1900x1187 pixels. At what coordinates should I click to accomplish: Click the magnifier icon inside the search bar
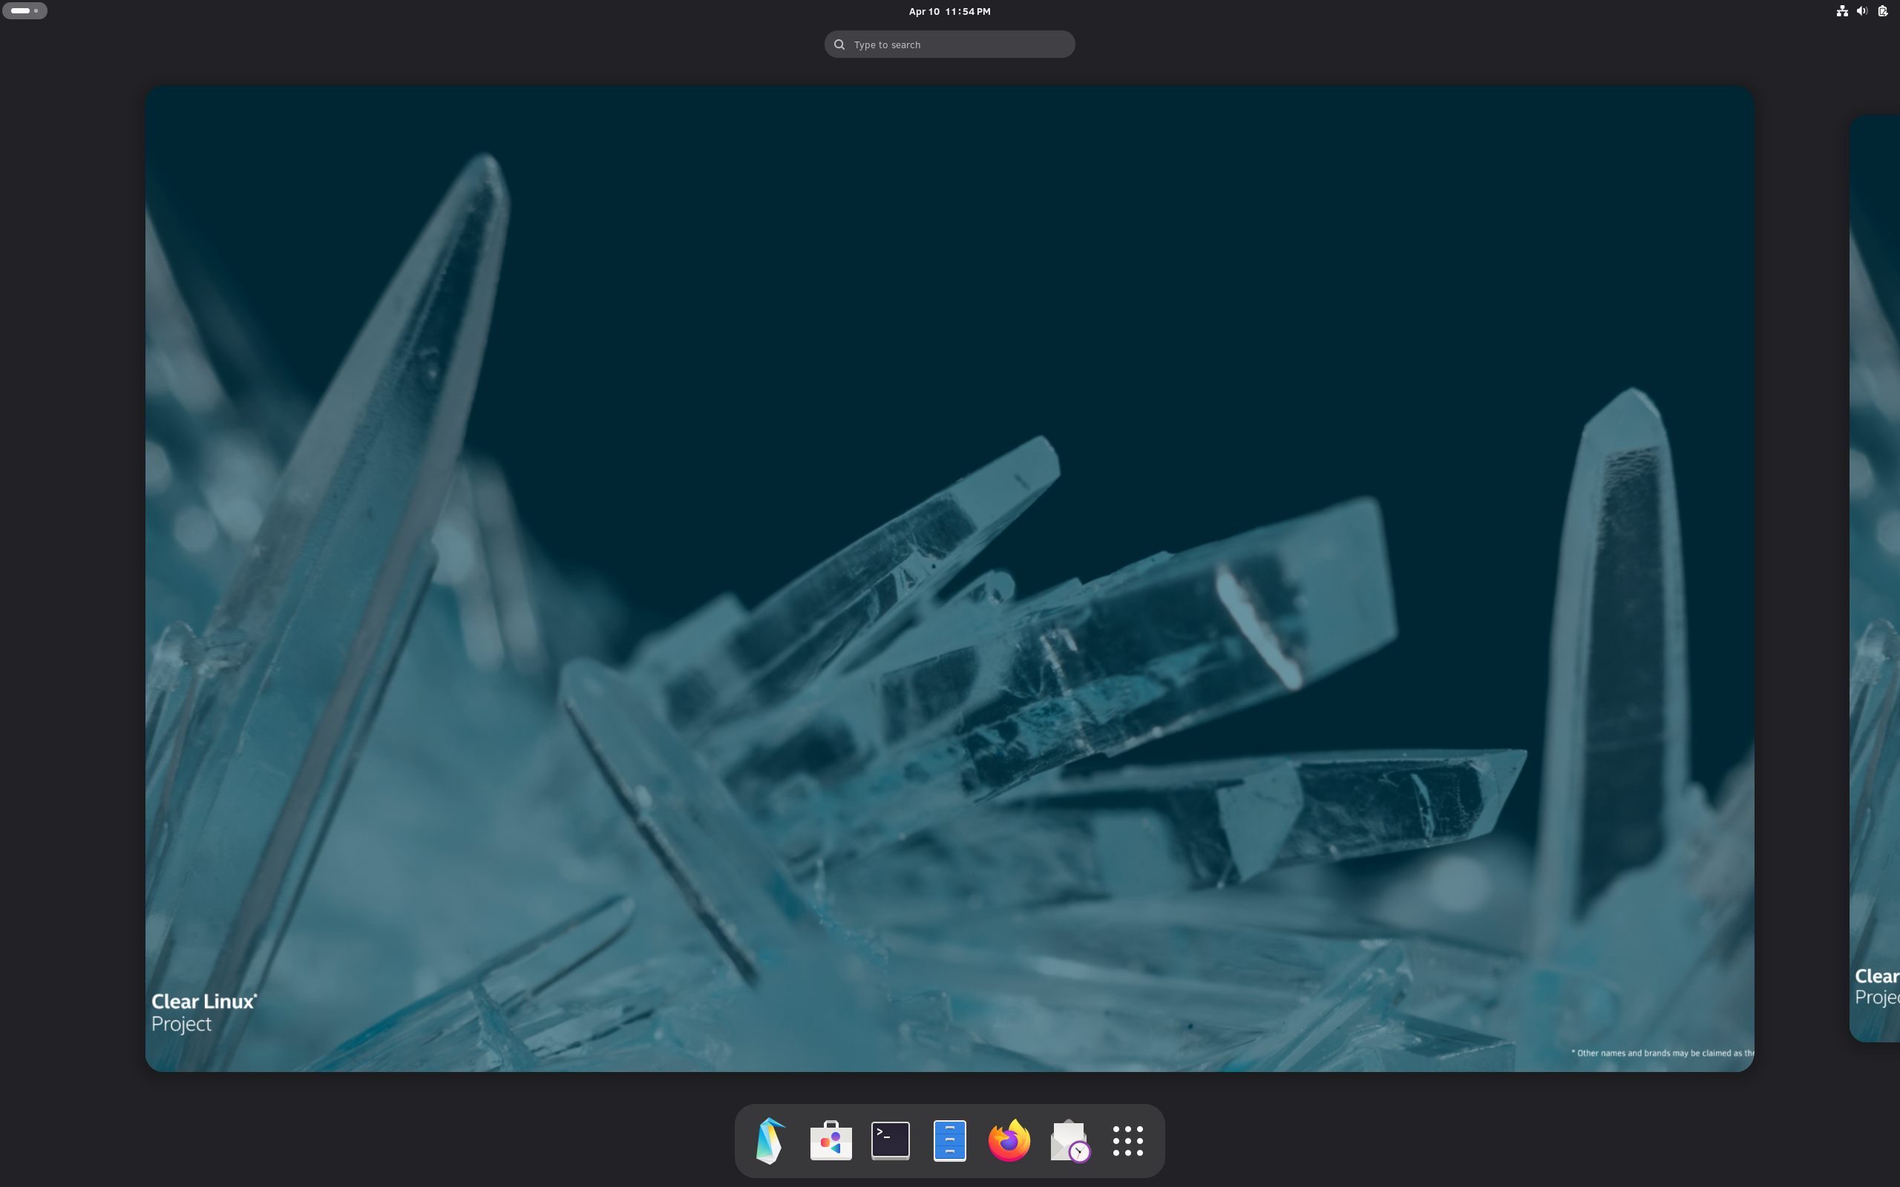point(839,44)
